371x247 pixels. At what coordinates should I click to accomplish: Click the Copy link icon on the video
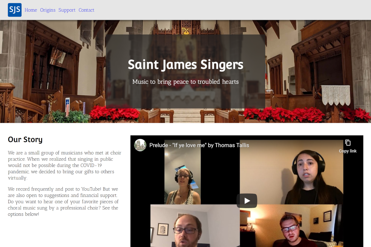pos(348,143)
